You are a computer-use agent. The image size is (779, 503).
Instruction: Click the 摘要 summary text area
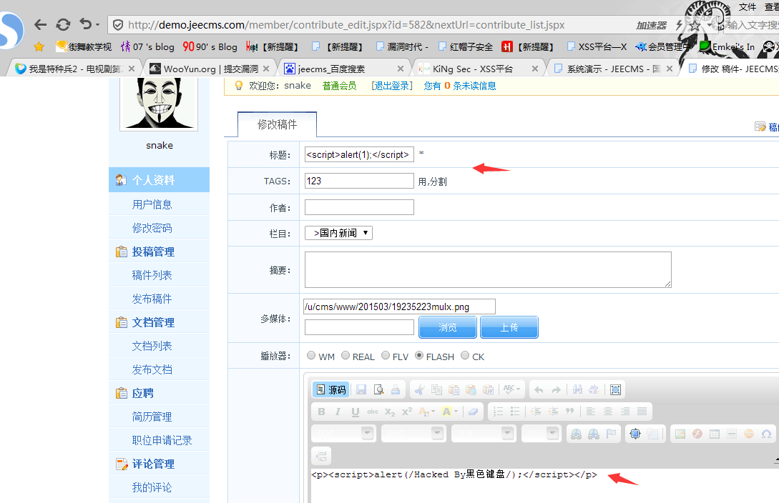pyautogui.click(x=488, y=270)
